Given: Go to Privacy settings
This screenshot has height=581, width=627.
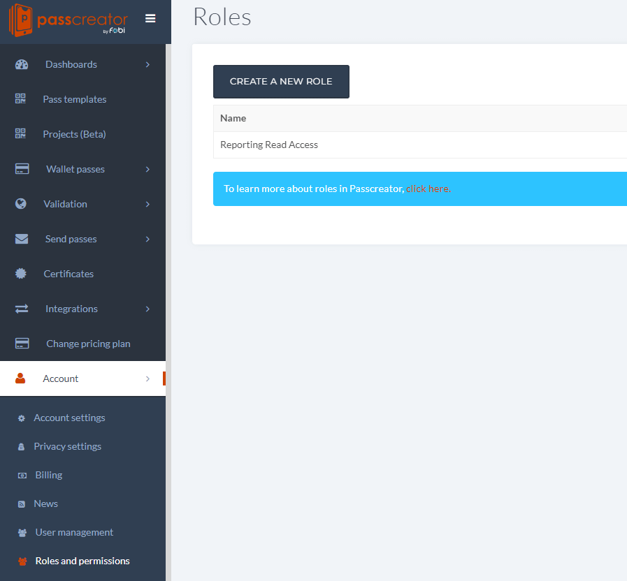Looking at the screenshot, I should (x=68, y=446).
